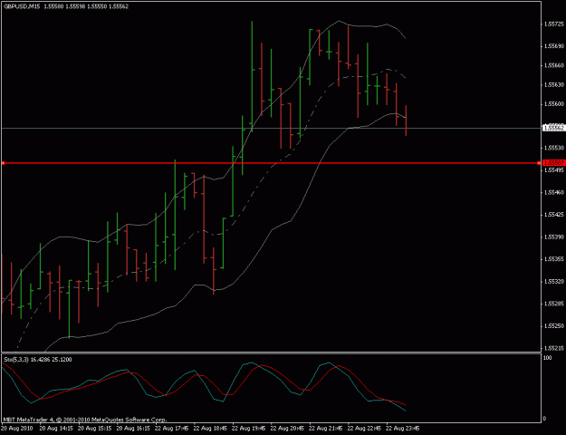Select the red horizontal line on the chart
This screenshot has height=435, width=566.
(x=271, y=163)
